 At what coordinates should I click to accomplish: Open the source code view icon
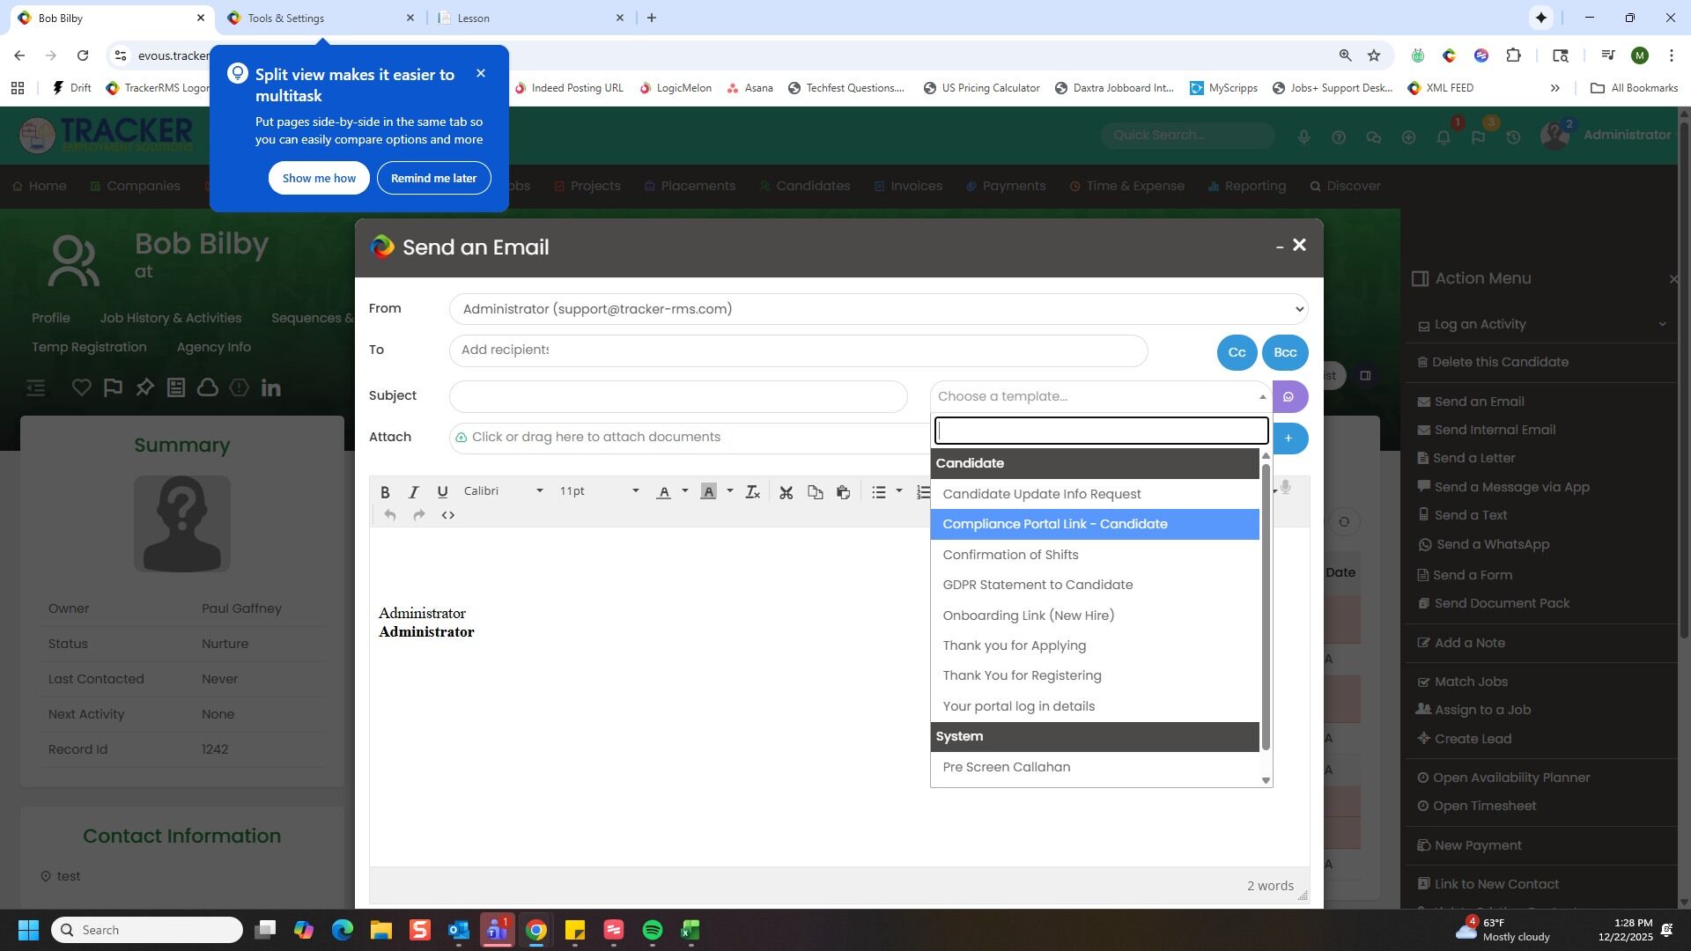(x=447, y=515)
